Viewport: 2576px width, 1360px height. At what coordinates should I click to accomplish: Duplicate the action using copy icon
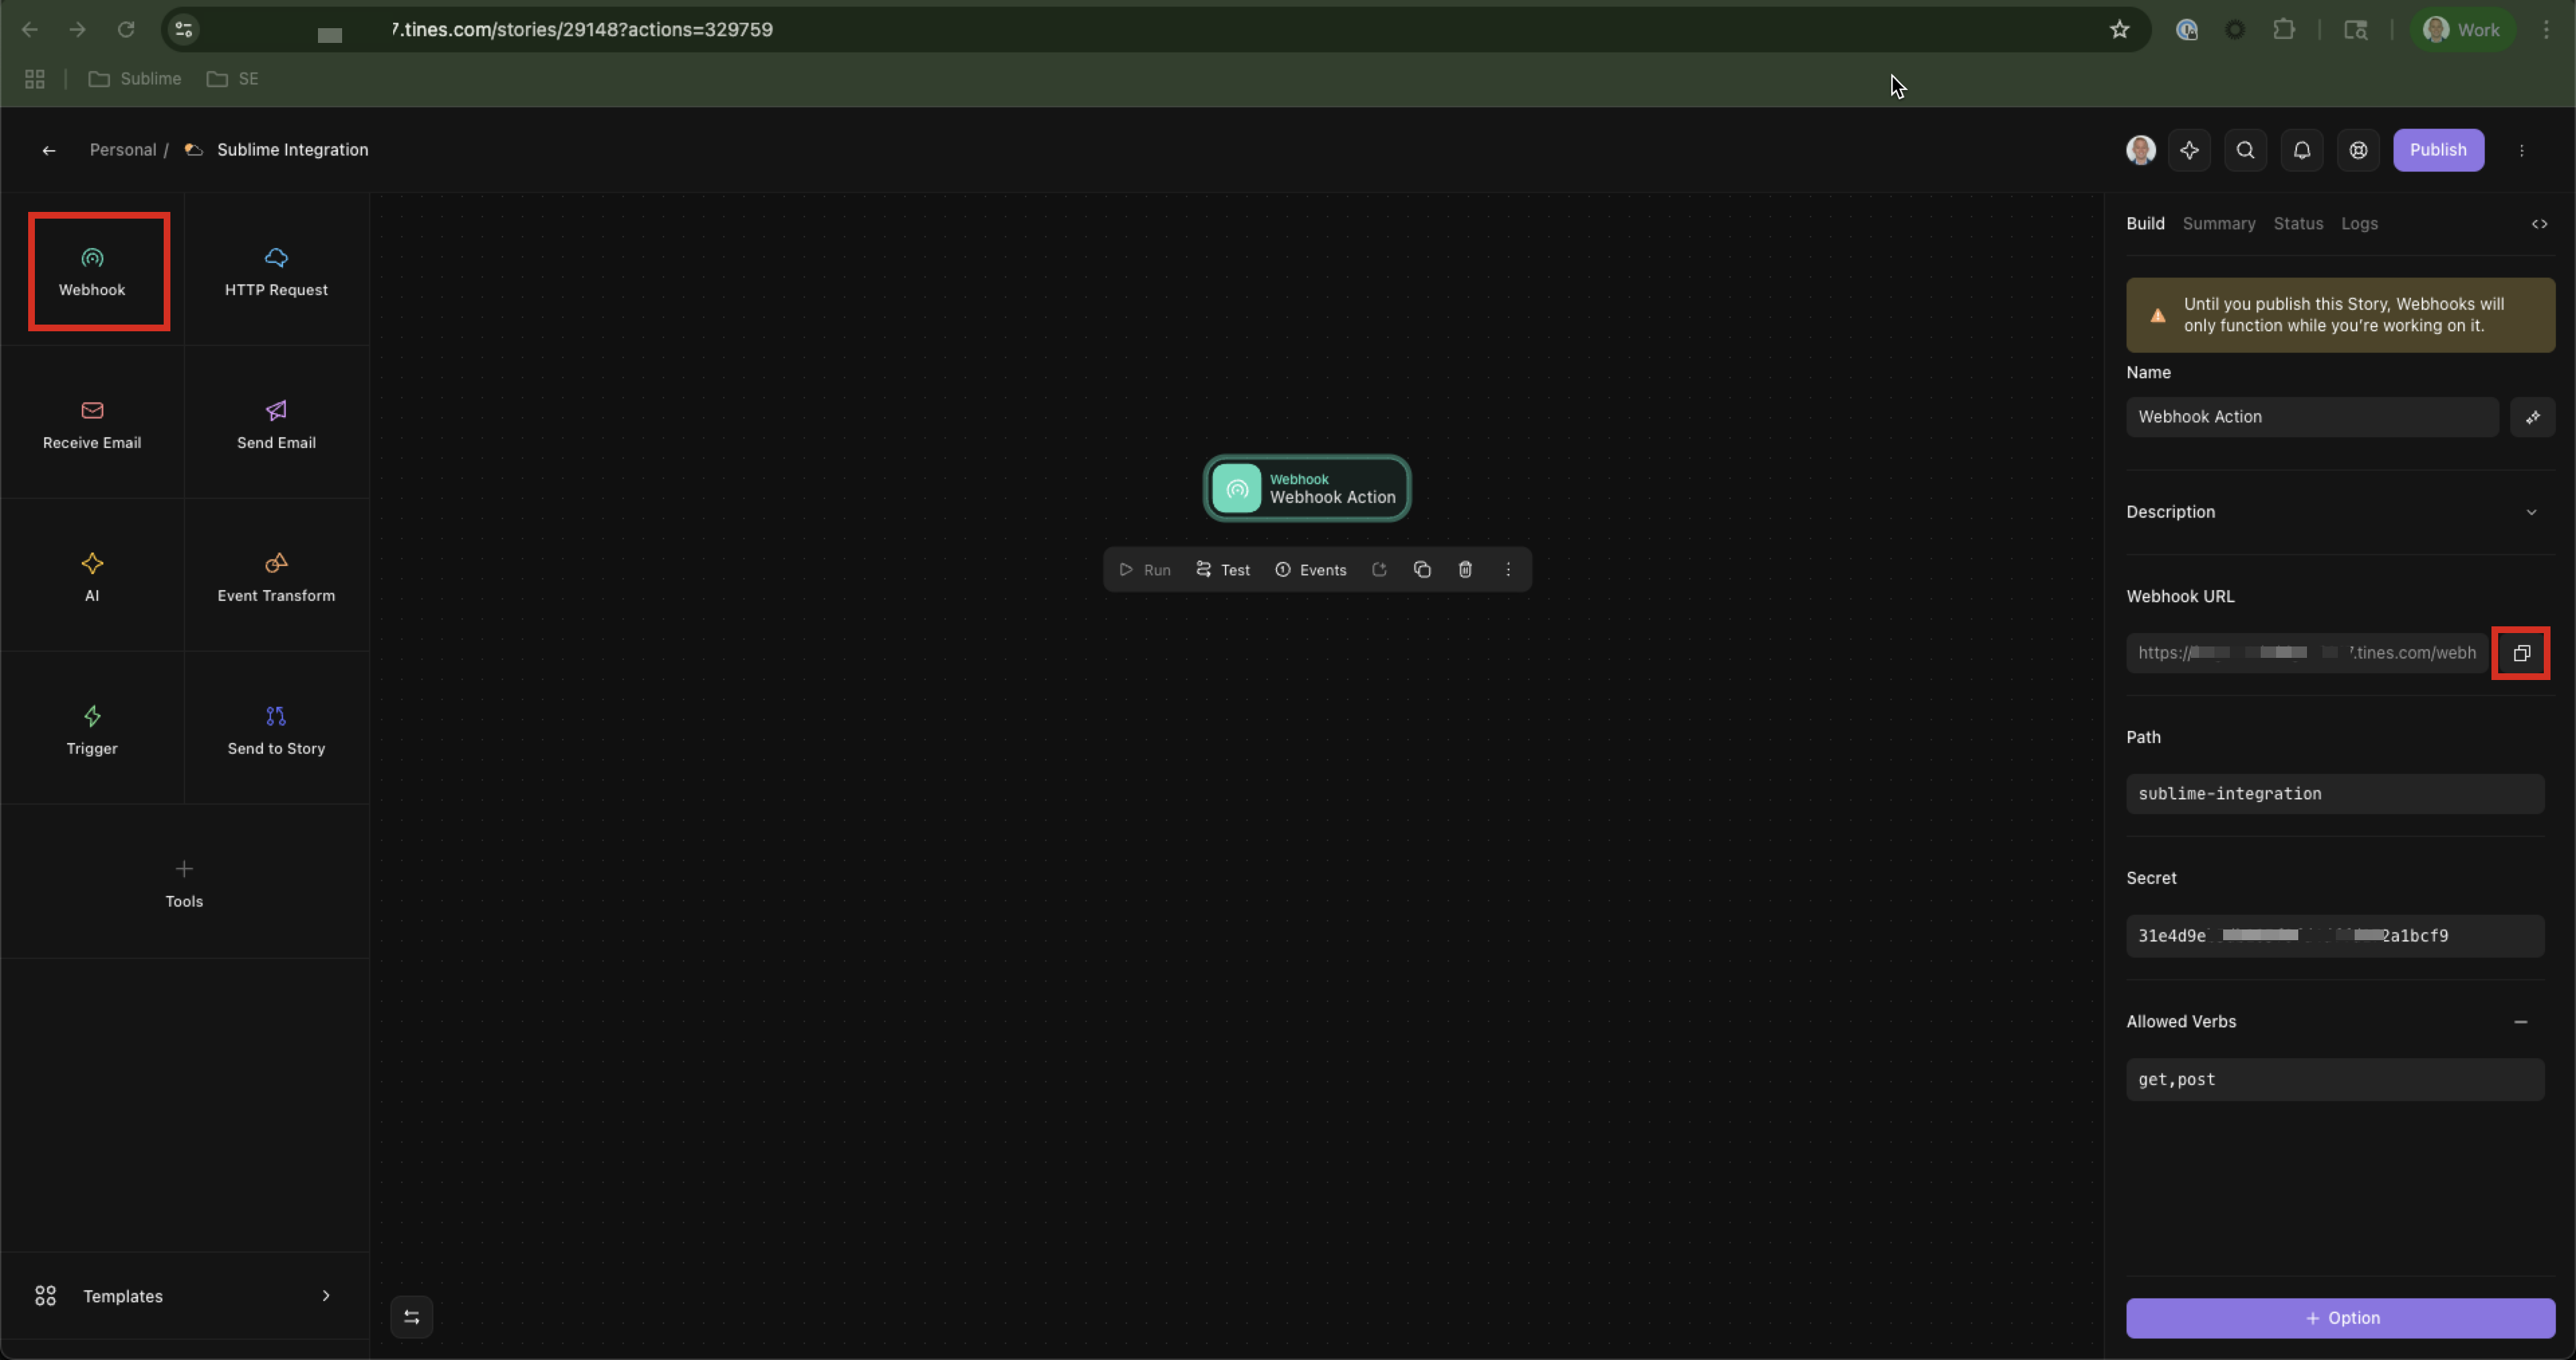(1422, 570)
